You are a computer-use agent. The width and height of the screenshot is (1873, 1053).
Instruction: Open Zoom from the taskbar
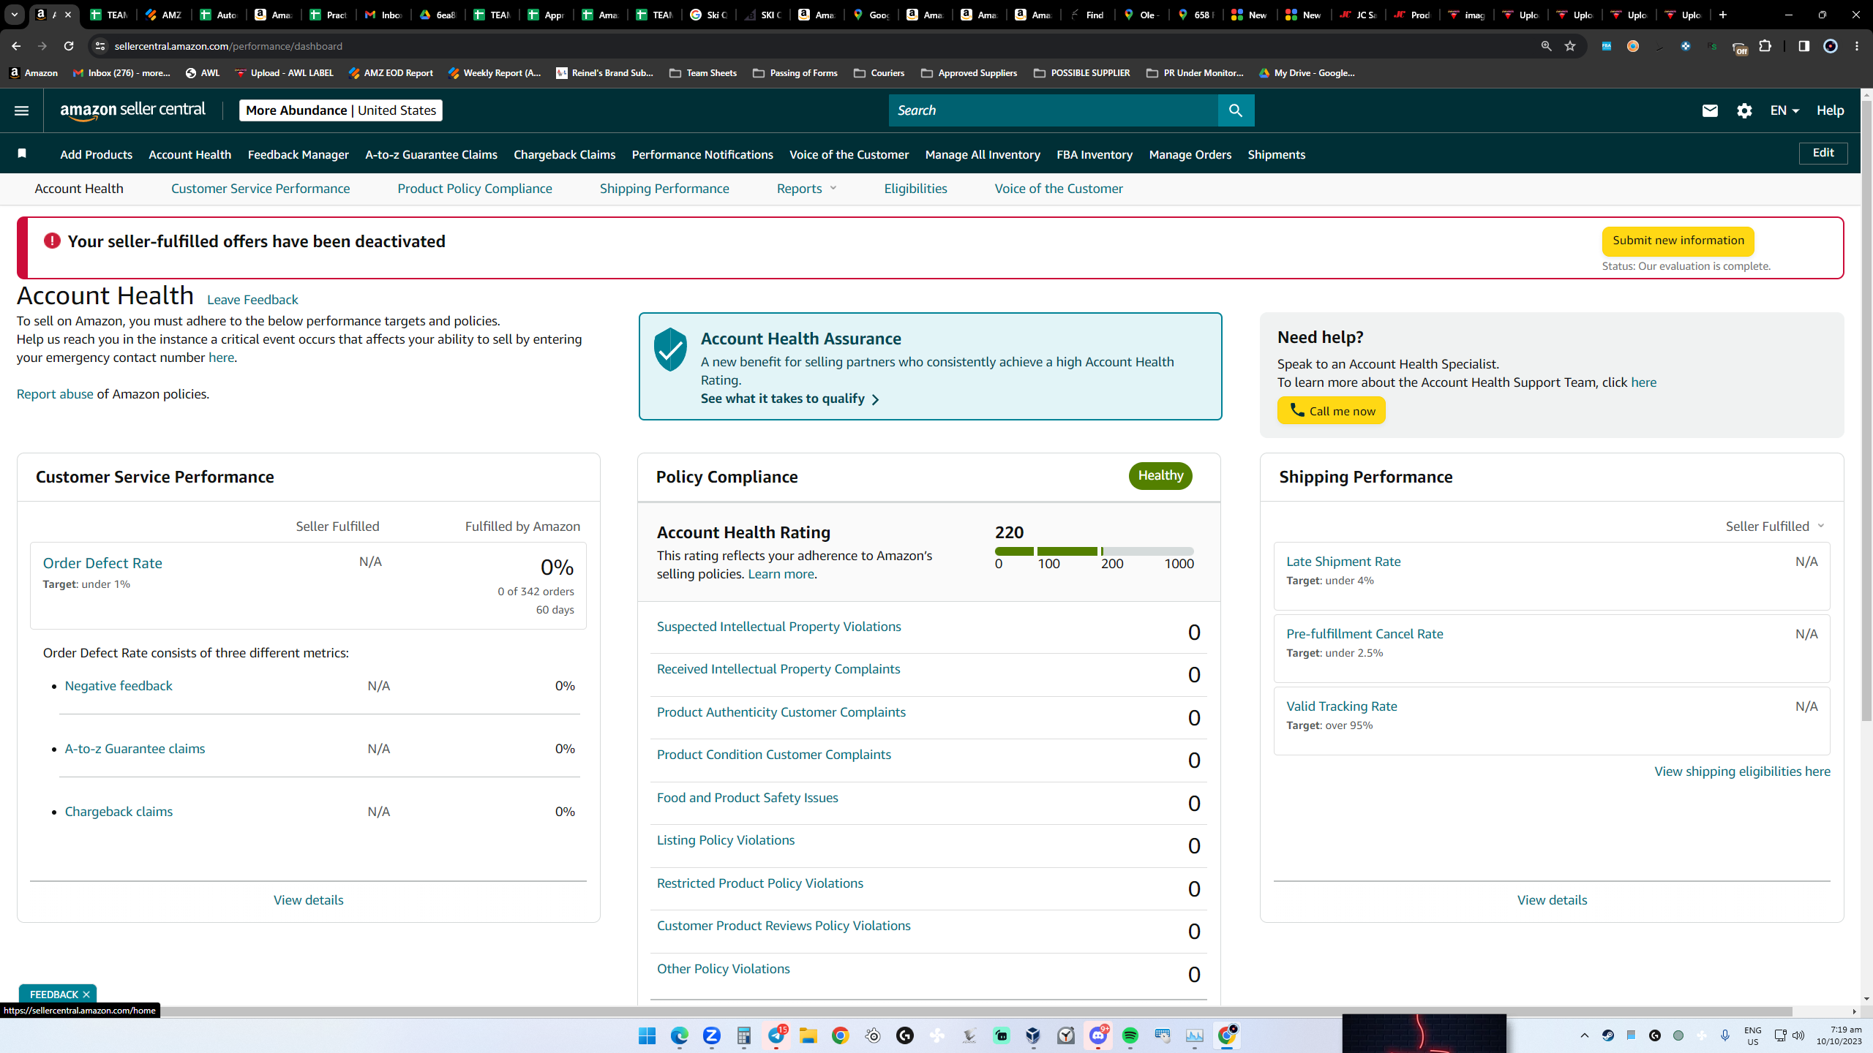coord(711,1035)
